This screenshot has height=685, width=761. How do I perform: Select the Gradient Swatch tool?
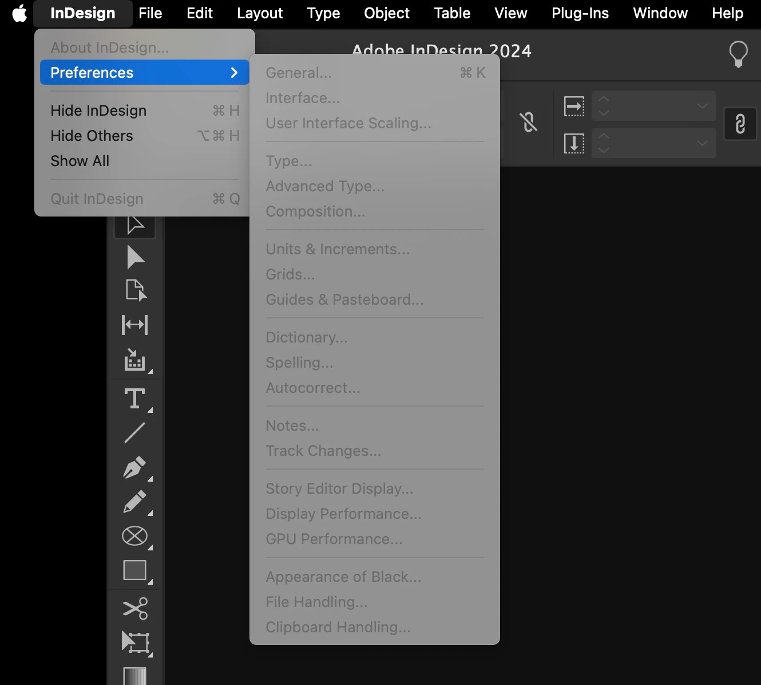(x=135, y=676)
